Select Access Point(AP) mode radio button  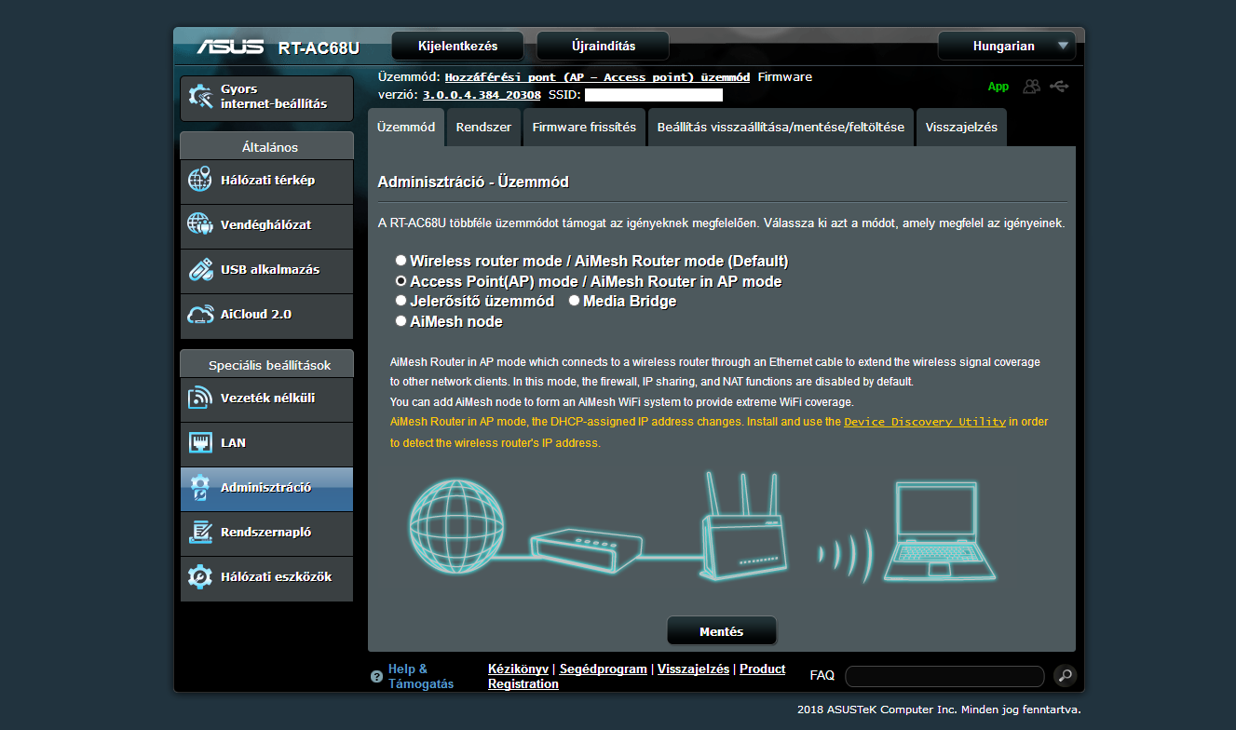[x=401, y=281]
